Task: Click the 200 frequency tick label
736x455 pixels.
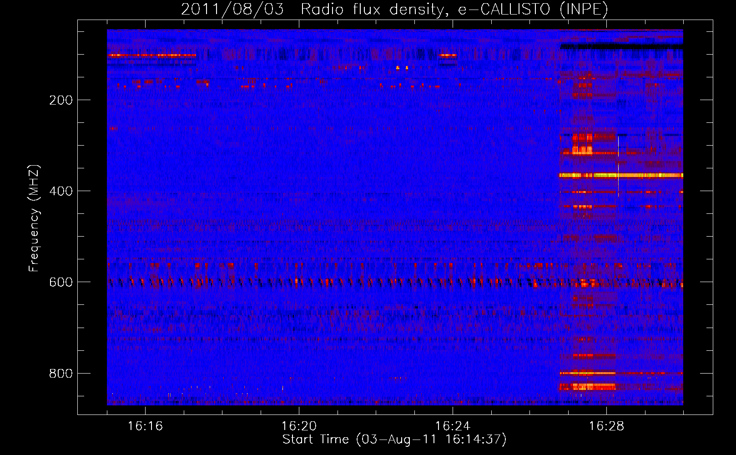Action: tap(61, 100)
